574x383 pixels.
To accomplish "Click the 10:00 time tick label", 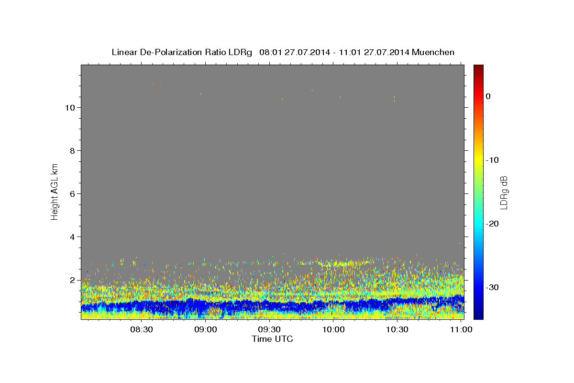I will click(333, 329).
